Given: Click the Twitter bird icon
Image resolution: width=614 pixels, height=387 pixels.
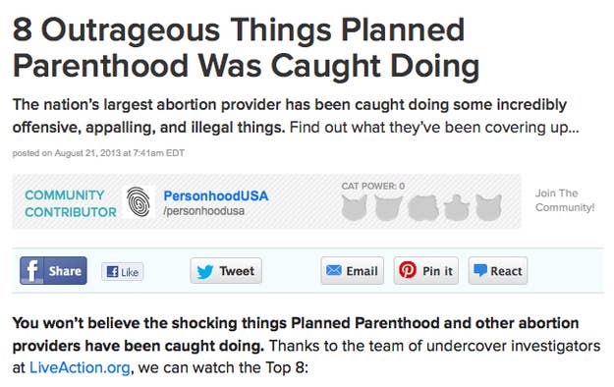Looking at the screenshot, I should 205,271.
